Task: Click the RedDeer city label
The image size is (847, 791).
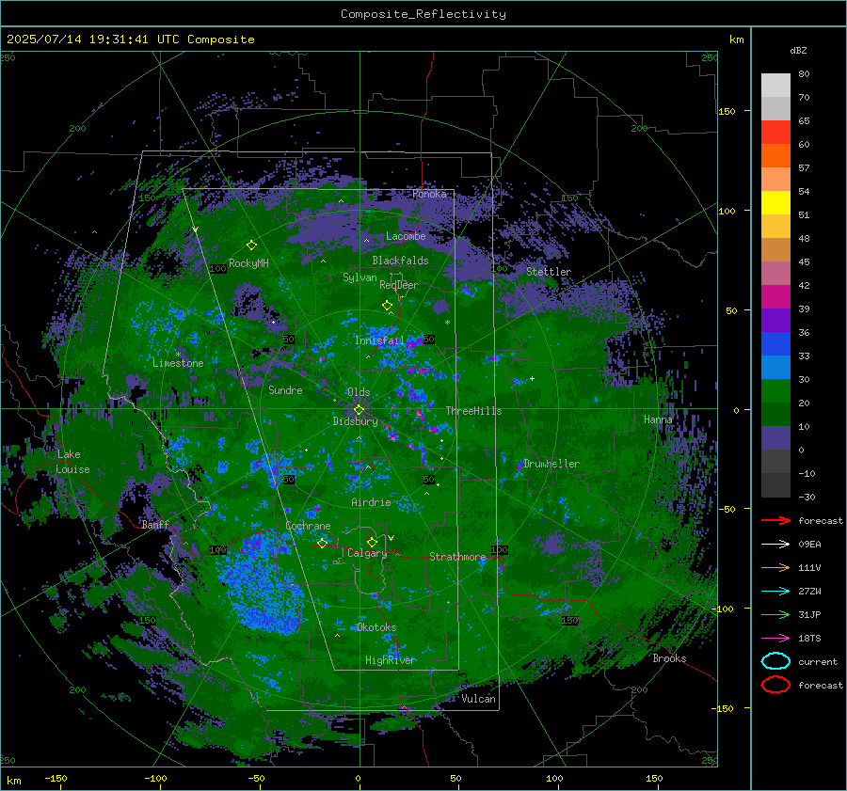Action: 399,285
